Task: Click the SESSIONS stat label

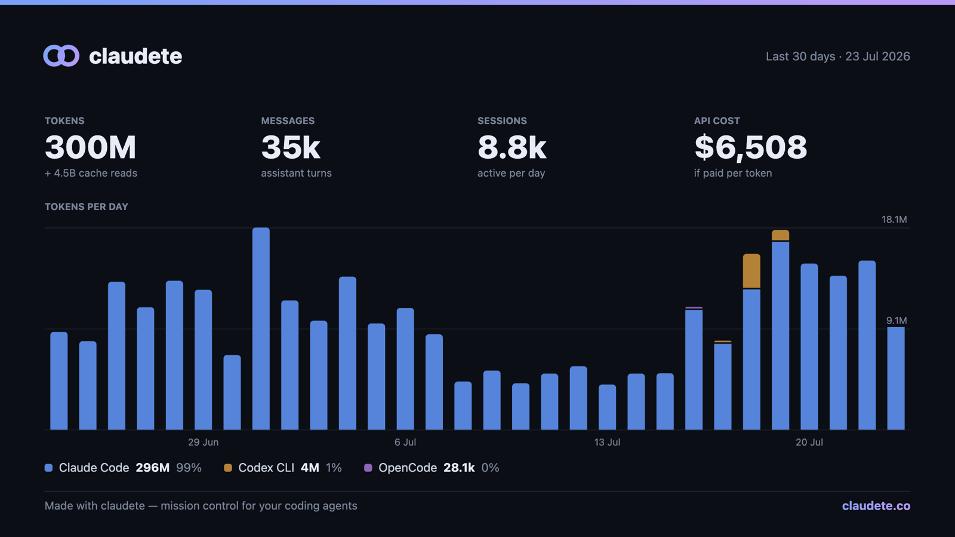Action: point(502,121)
